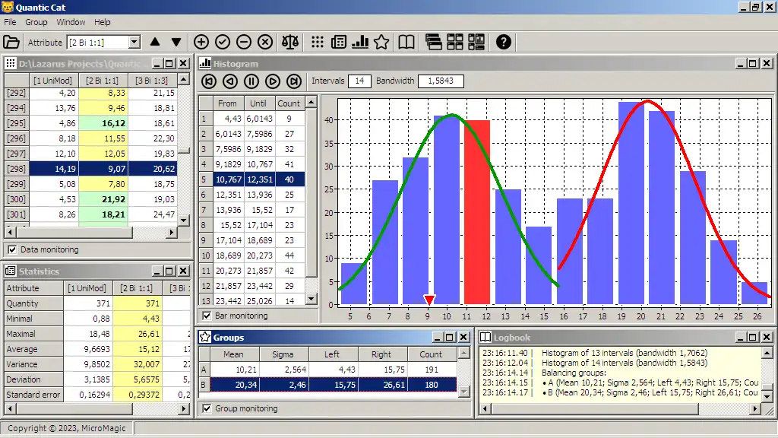Viewport: 778px width, 438px height.
Task: Click the Count header in histogram table
Action: coord(289,103)
